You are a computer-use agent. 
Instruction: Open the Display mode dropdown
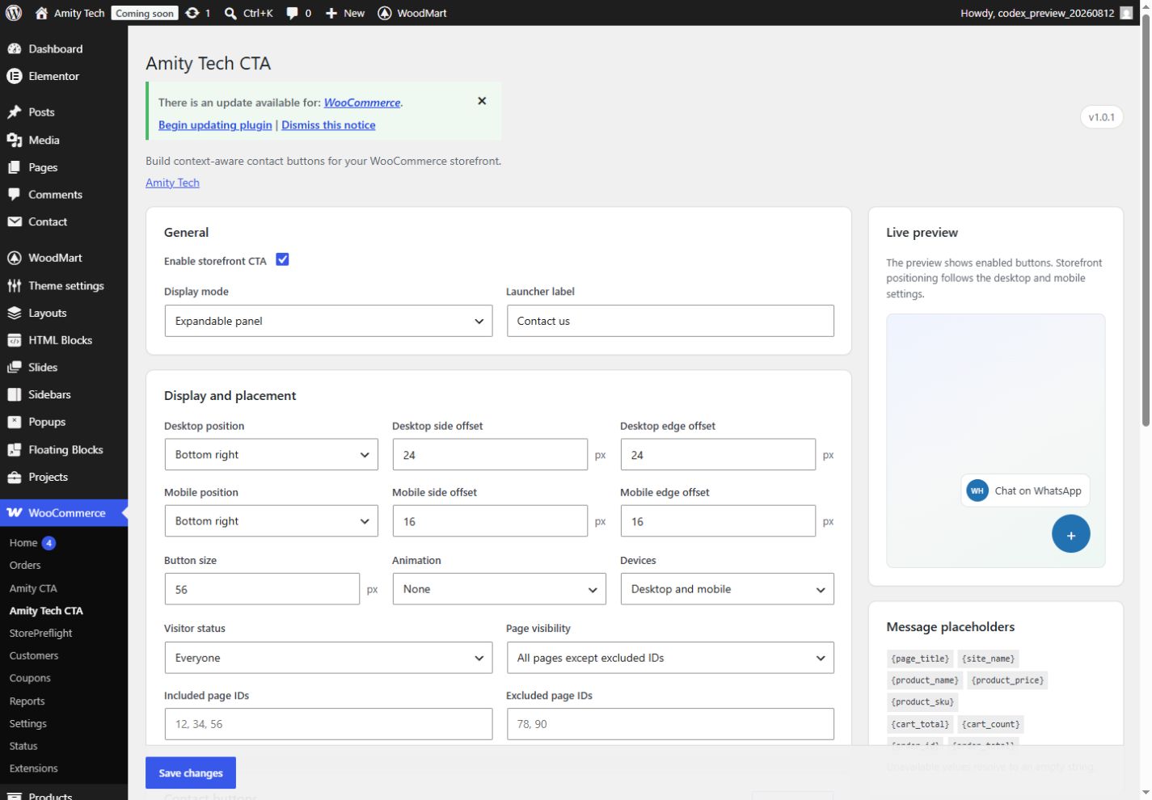[x=328, y=321]
